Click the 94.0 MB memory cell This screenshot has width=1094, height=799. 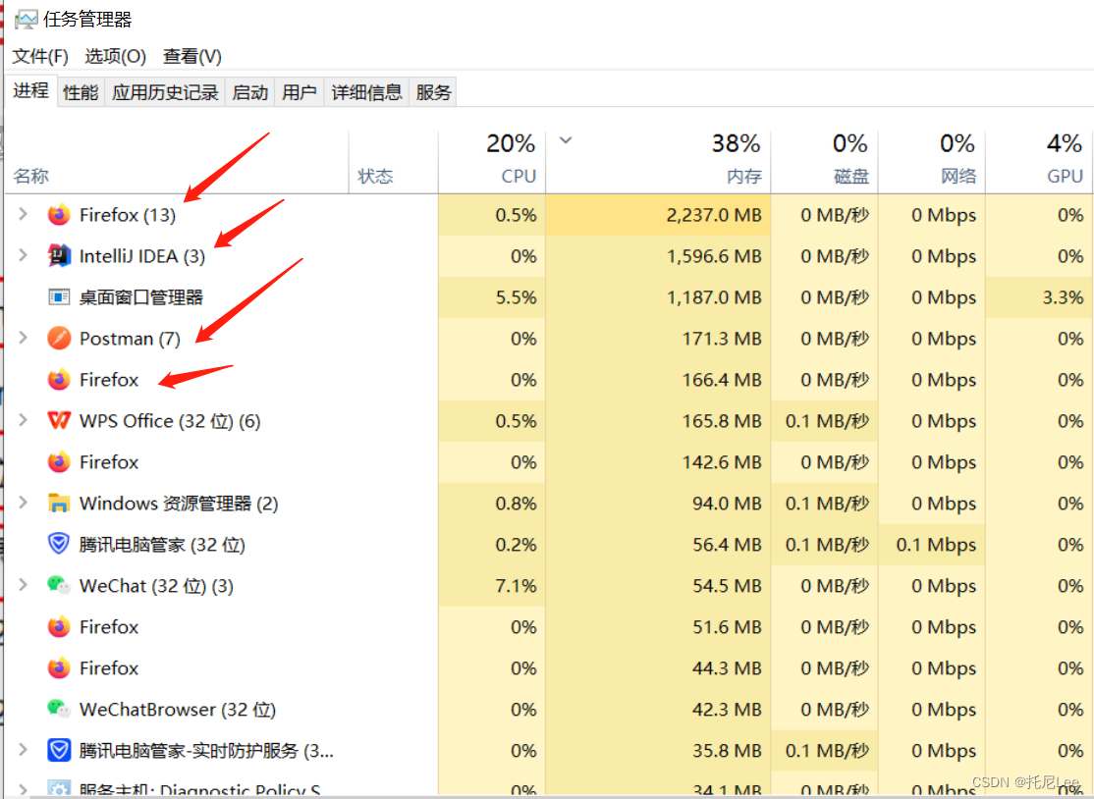point(659,503)
